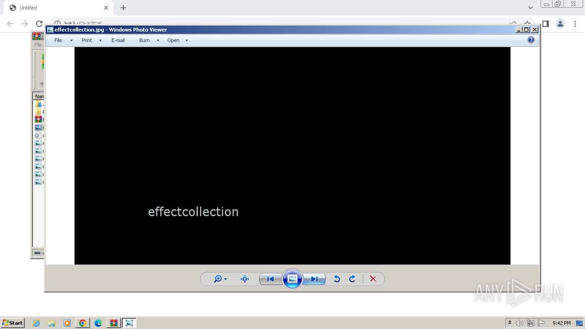This screenshot has height=329, width=585.
Task: Toggle Chrome side panel
Action: click(x=545, y=24)
